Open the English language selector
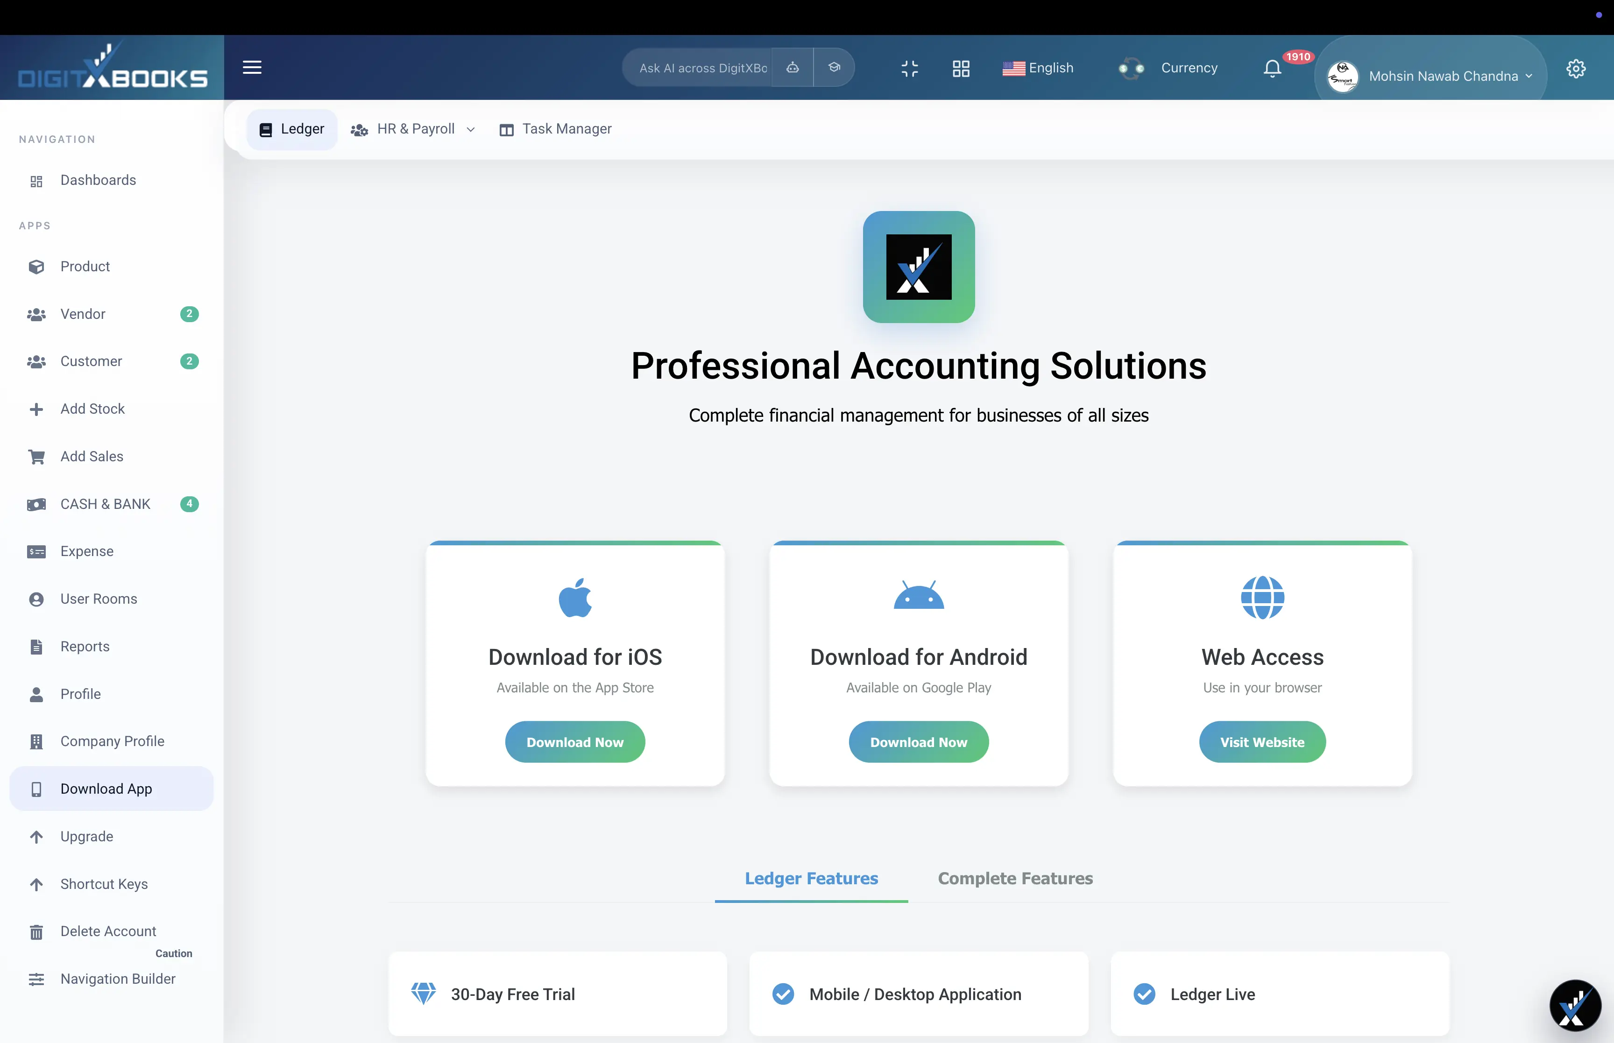The width and height of the screenshot is (1614, 1043). [1038, 68]
